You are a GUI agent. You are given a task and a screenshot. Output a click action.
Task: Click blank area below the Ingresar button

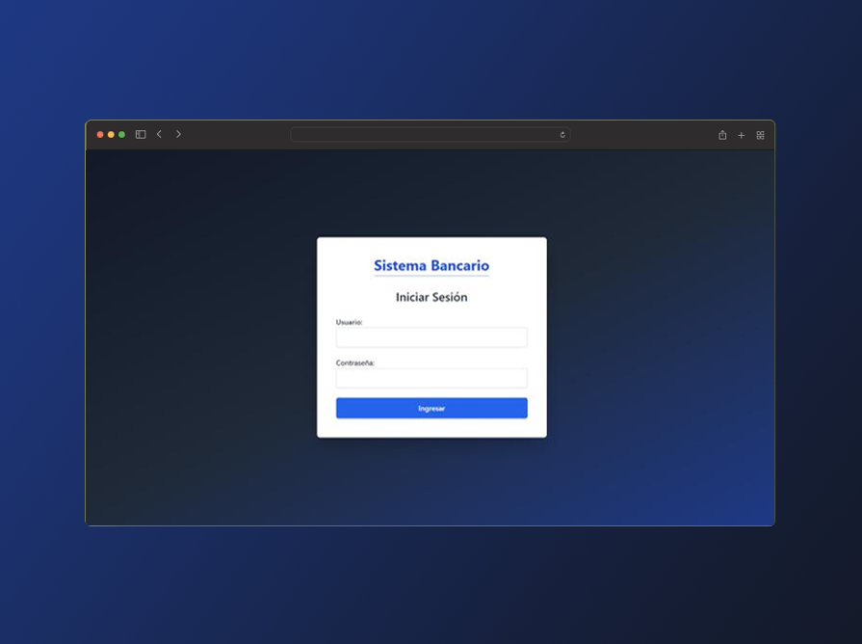click(x=431, y=428)
